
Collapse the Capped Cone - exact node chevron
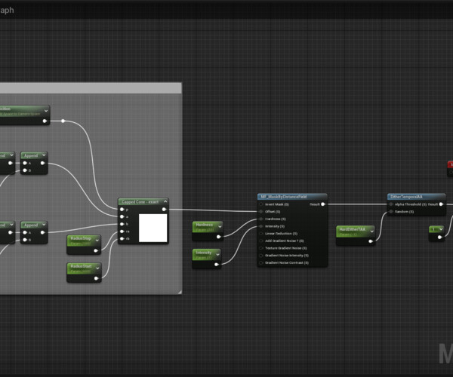[x=164, y=202]
